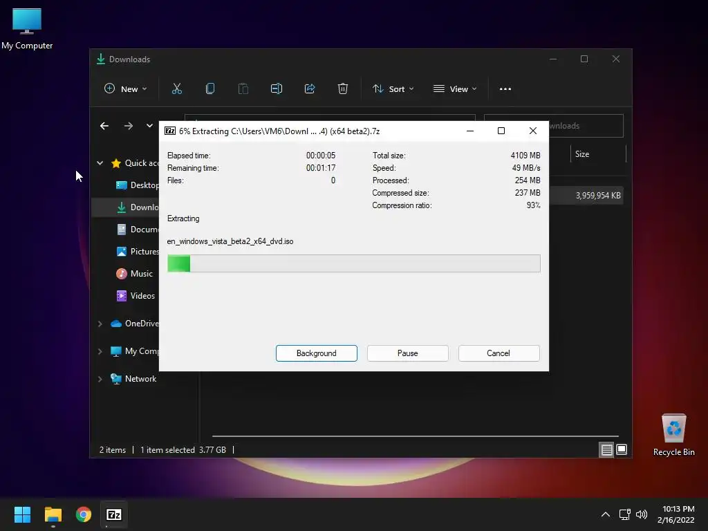The image size is (708, 531).
Task: Open the New item dropdown
Action: 126,89
